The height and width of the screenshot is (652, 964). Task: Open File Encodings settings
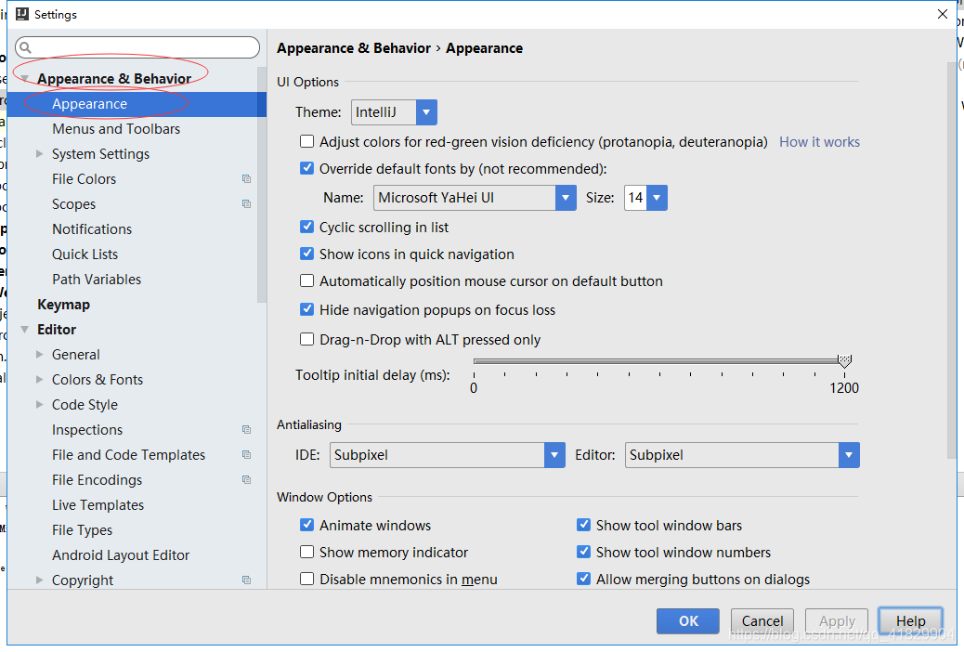point(98,480)
